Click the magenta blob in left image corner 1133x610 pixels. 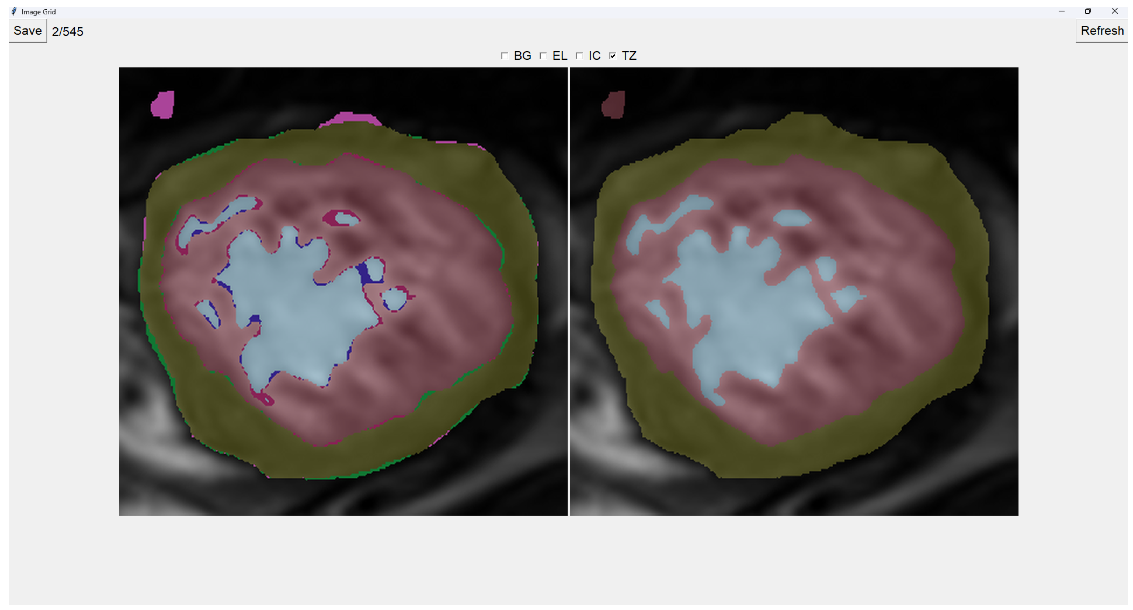click(163, 105)
